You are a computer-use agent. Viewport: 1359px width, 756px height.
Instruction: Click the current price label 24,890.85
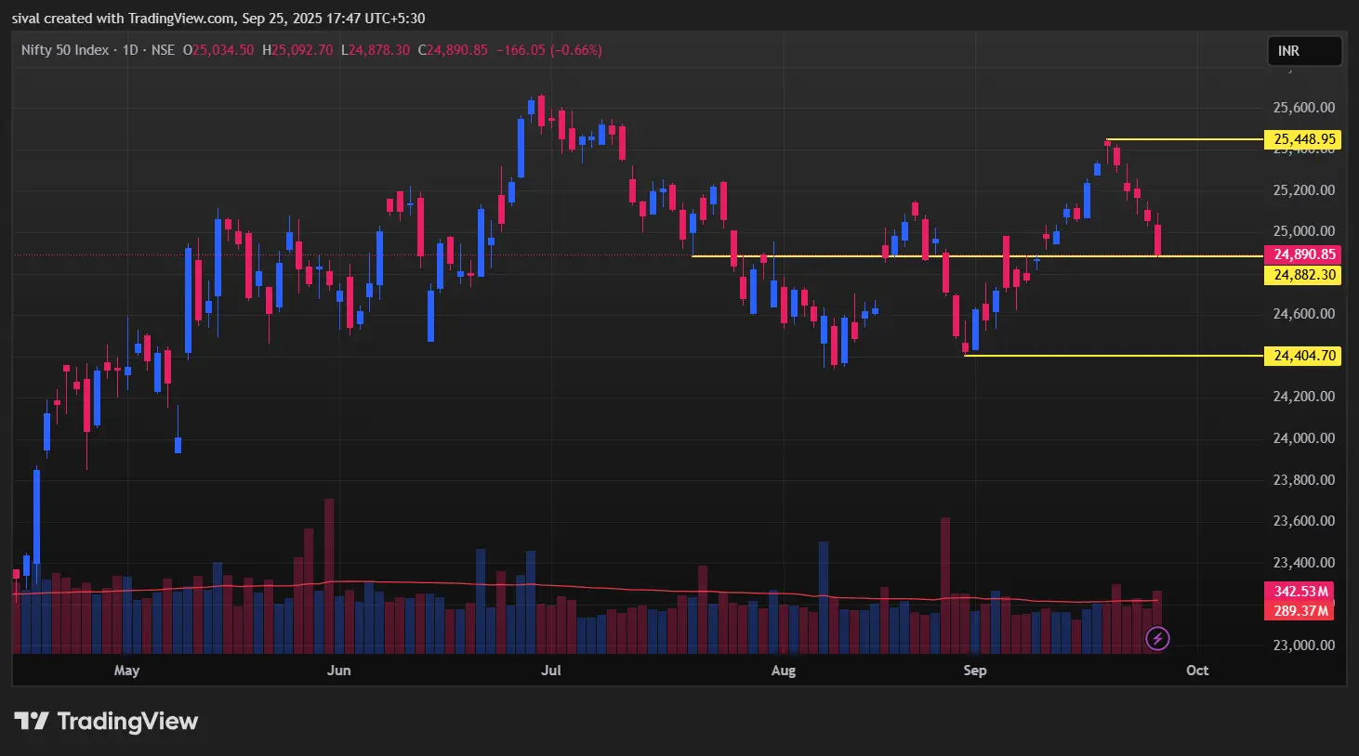click(x=1303, y=254)
